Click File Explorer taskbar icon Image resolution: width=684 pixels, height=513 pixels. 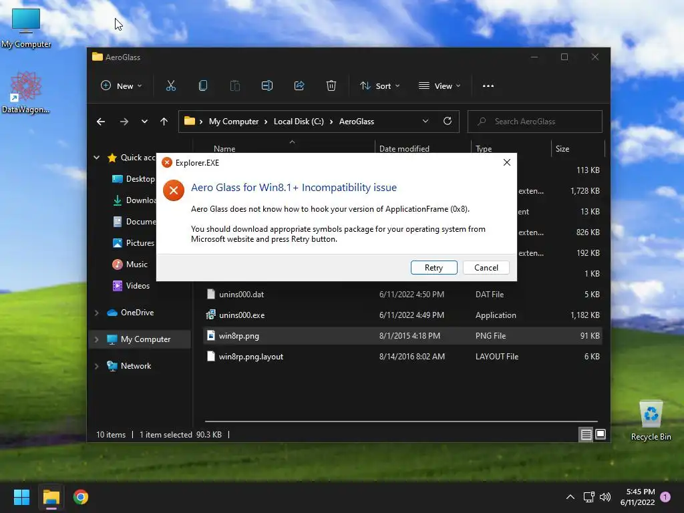coord(51,497)
